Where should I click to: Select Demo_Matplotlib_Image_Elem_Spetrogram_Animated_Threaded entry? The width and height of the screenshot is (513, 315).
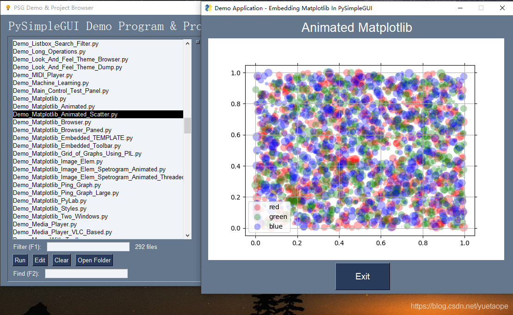coord(98,177)
